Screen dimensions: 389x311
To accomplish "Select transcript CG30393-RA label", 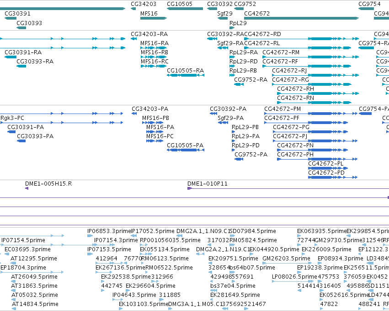I will [35, 62].
